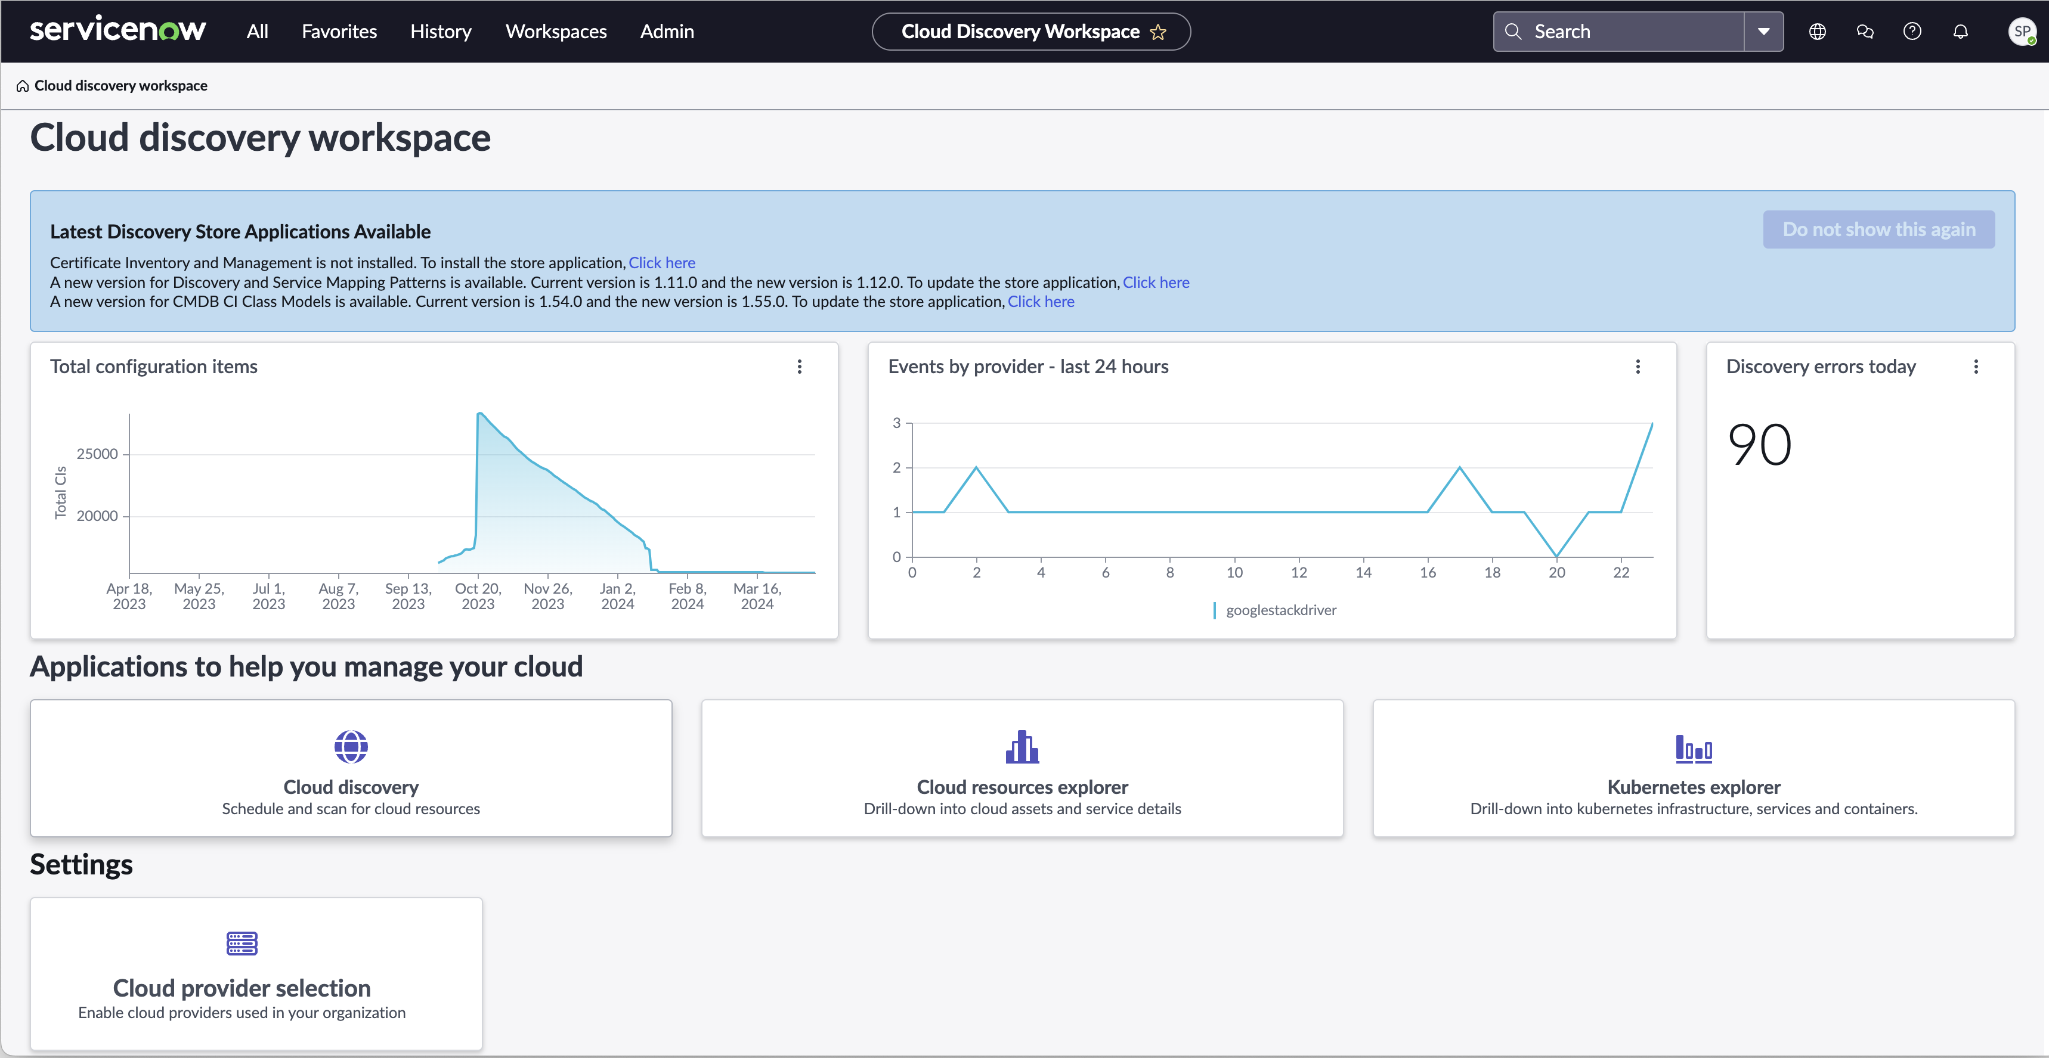The width and height of the screenshot is (2049, 1058).
Task: Expand the search options dropdown arrow
Action: click(x=1763, y=32)
